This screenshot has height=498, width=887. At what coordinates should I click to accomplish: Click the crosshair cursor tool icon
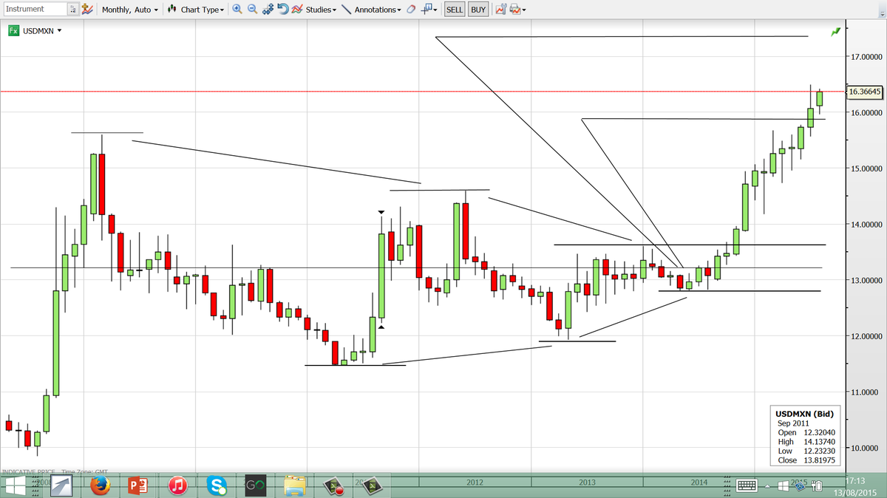click(x=426, y=10)
